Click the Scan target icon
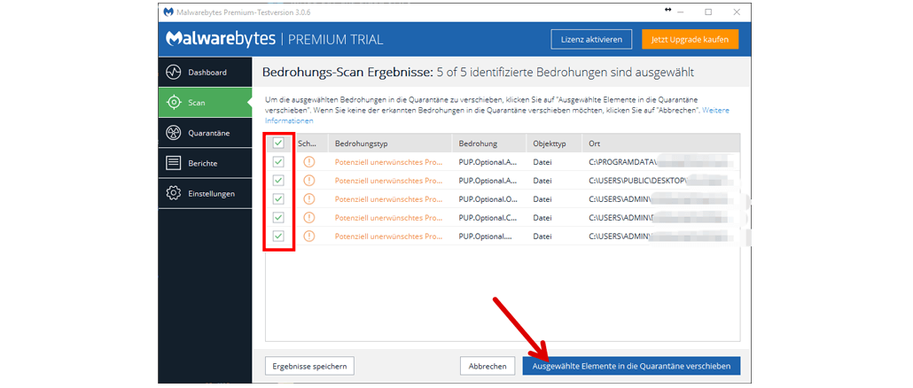 174,103
